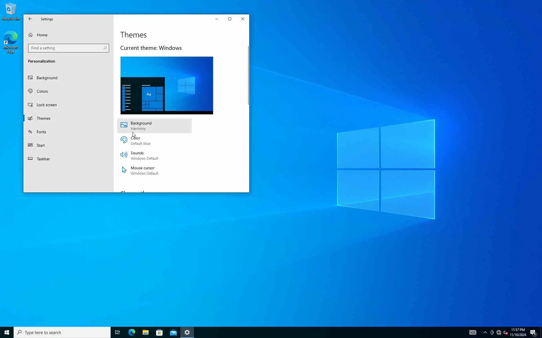Click the current theme preview image

click(x=167, y=85)
